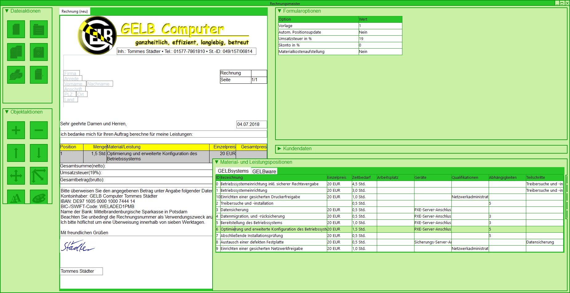Click the new blank document icon
This screenshot has height=293, width=570.
point(16,29)
